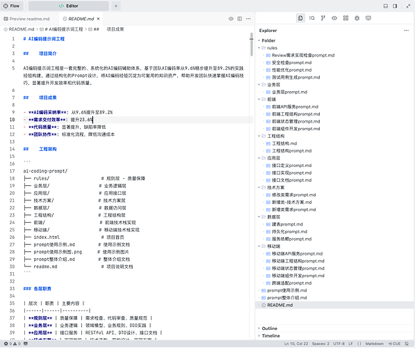Open the Debug bug icon
Image resolution: width=415 pixels, height=348 pixels.
(357, 18)
